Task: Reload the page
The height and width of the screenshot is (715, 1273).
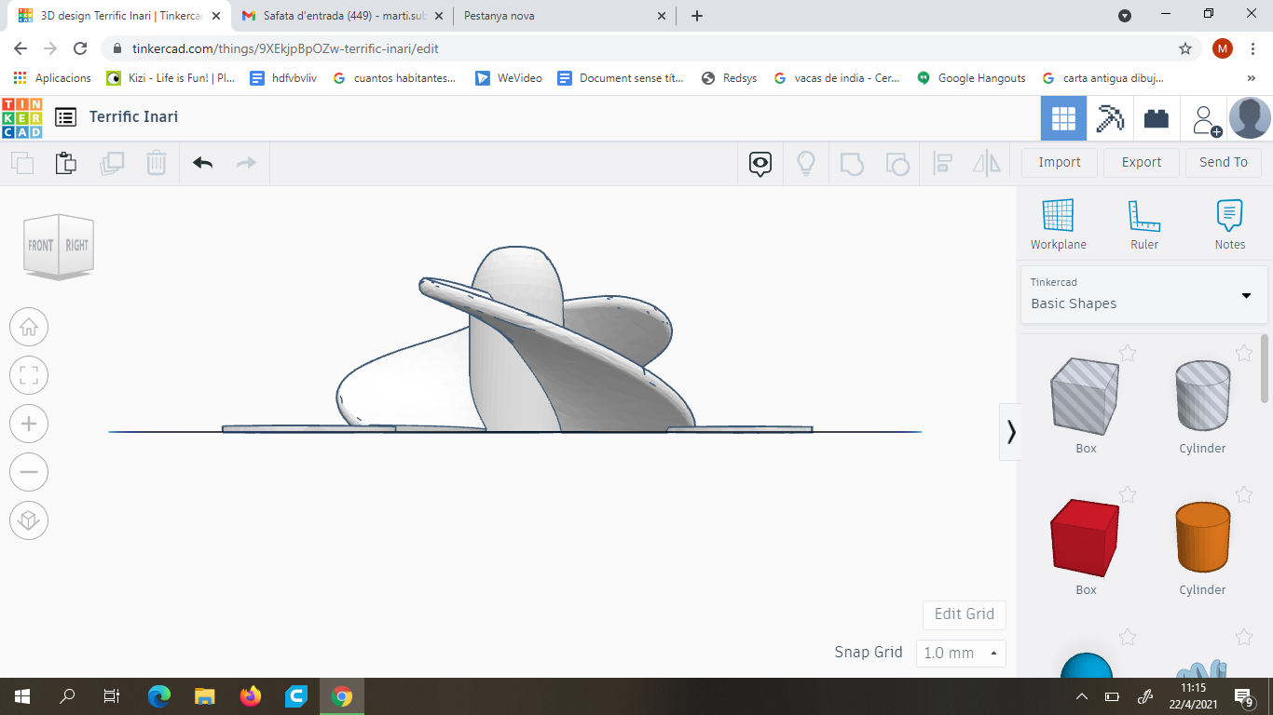Action: [x=80, y=48]
